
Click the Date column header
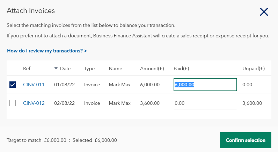point(65,68)
